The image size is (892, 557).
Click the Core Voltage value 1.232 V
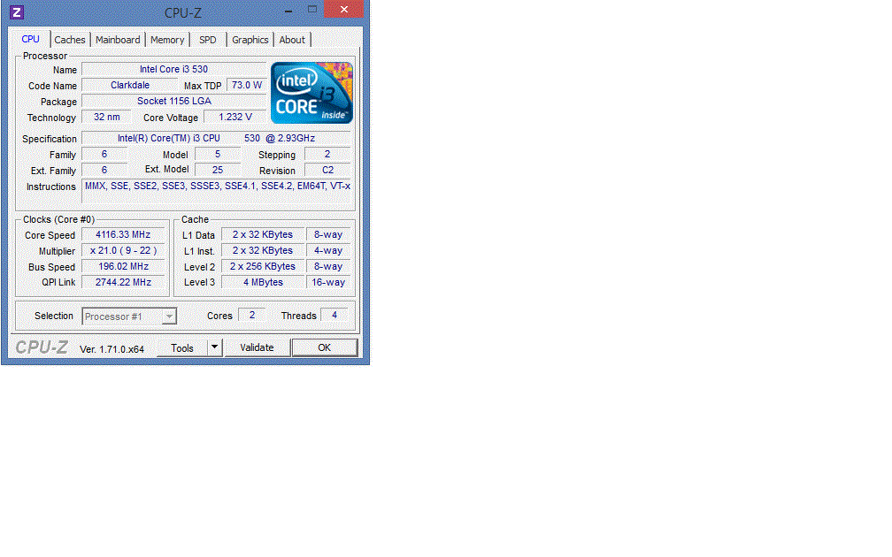pos(235,117)
